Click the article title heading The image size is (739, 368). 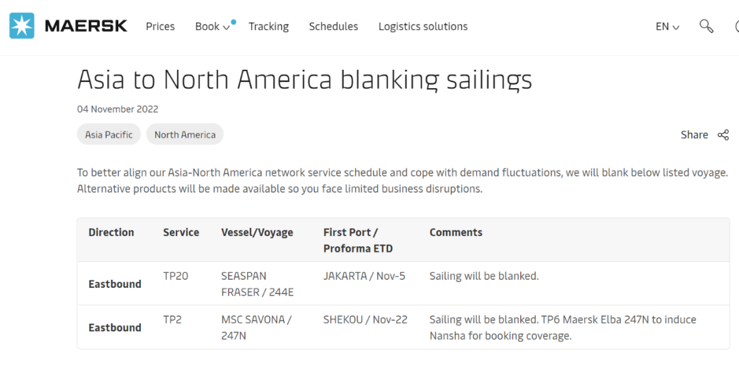click(x=304, y=80)
